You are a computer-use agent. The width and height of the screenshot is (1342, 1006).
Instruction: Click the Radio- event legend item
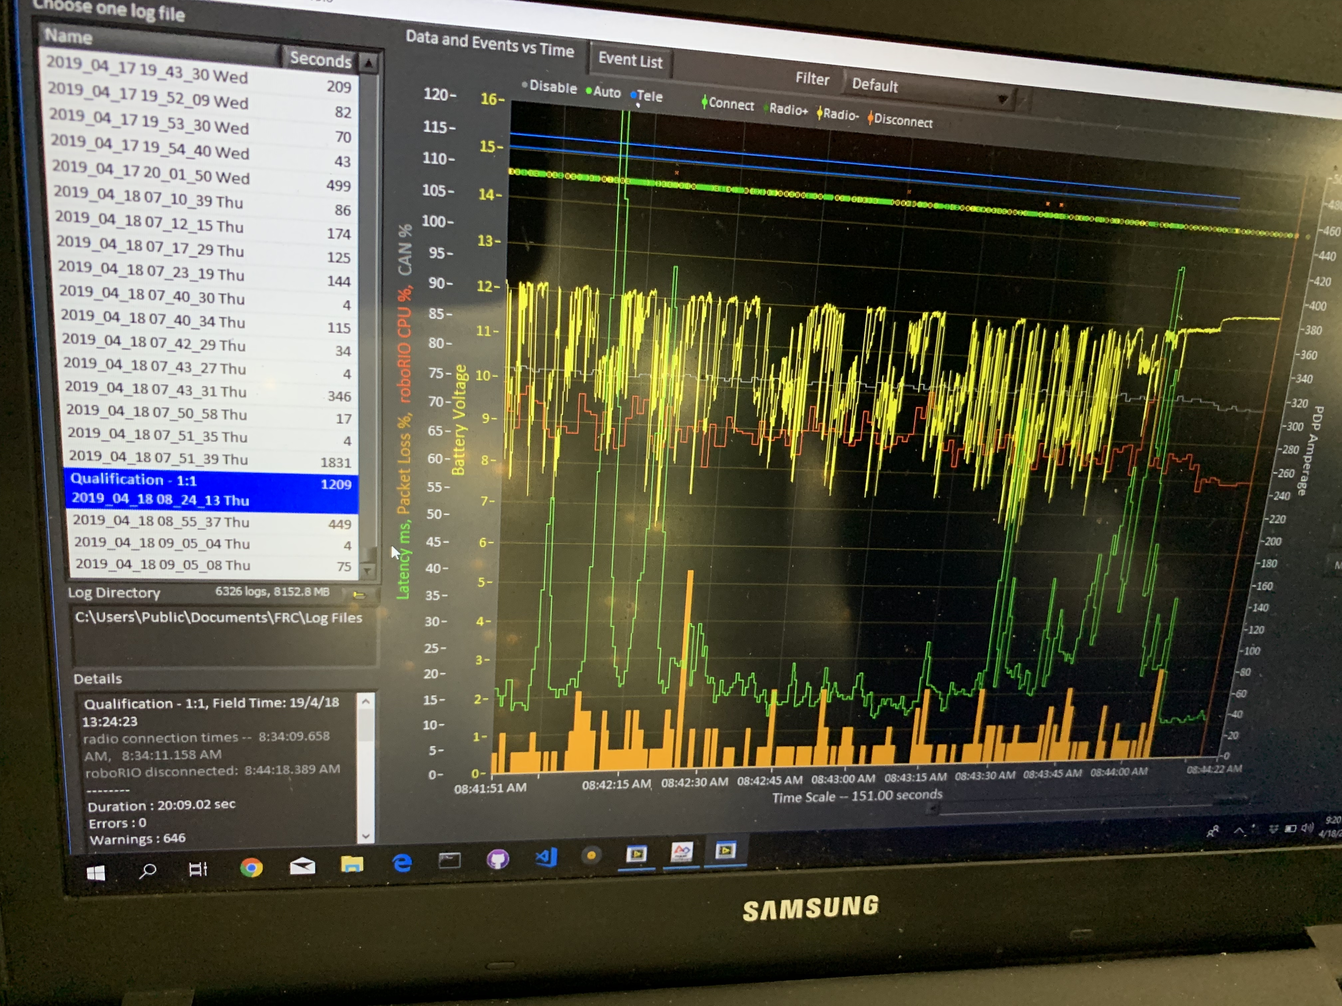[838, 114]
